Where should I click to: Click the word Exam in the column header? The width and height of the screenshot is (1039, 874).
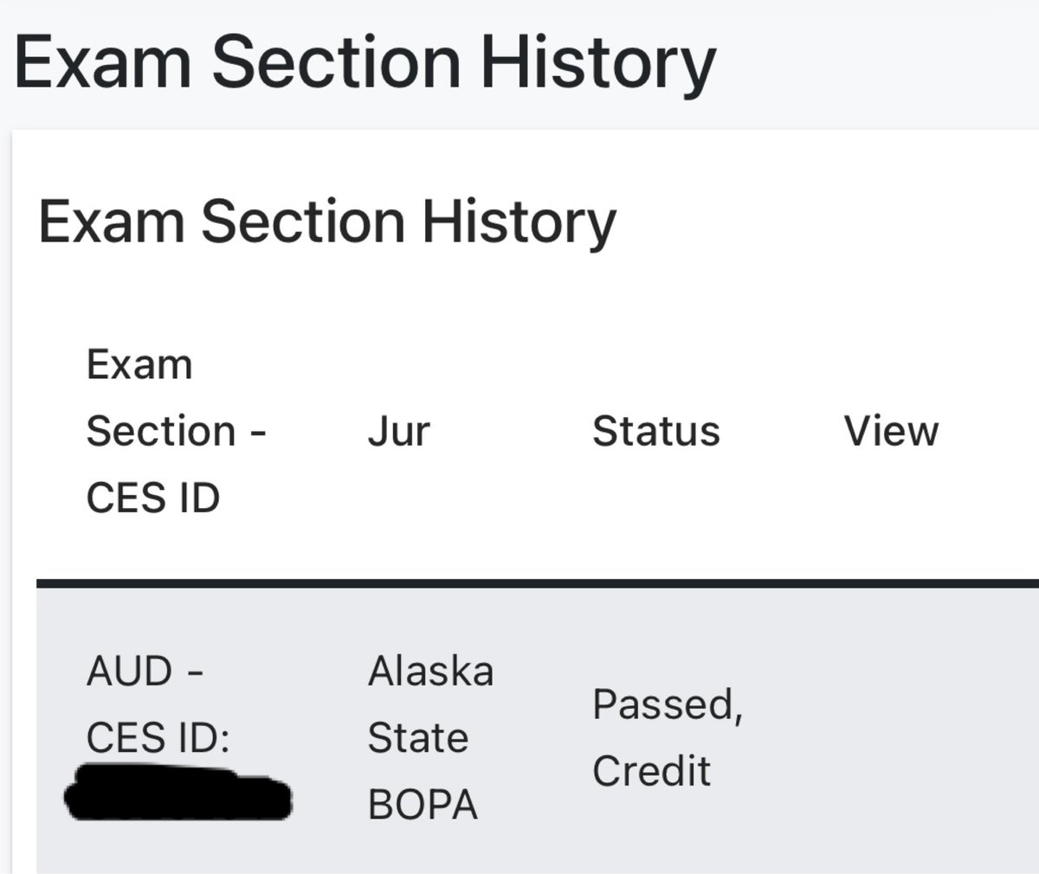[139, 364]
